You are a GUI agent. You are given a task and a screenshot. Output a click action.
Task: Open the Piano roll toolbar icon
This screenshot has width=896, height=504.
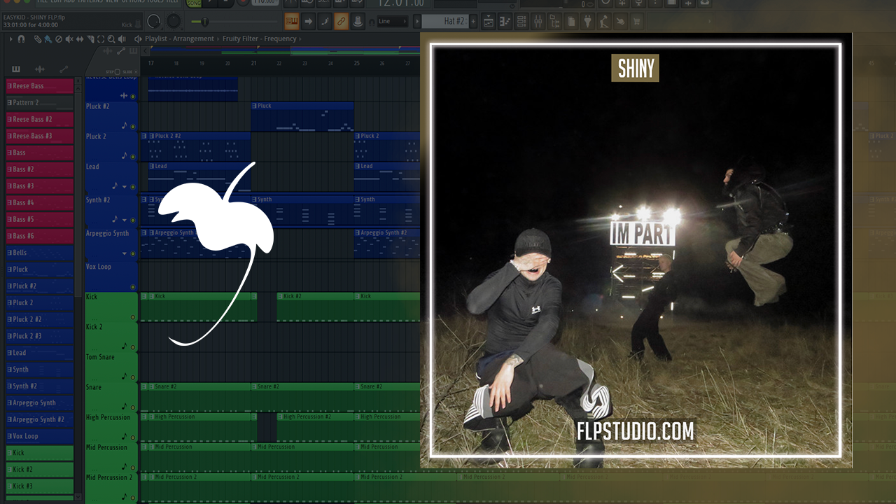(x=505, y=22)
